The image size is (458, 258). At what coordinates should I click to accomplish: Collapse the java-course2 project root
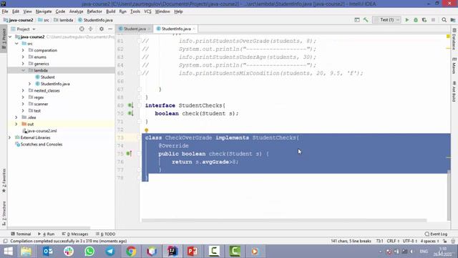11,37
